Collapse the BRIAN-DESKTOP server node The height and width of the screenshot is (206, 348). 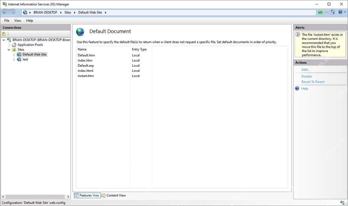(x=3, y=40)
